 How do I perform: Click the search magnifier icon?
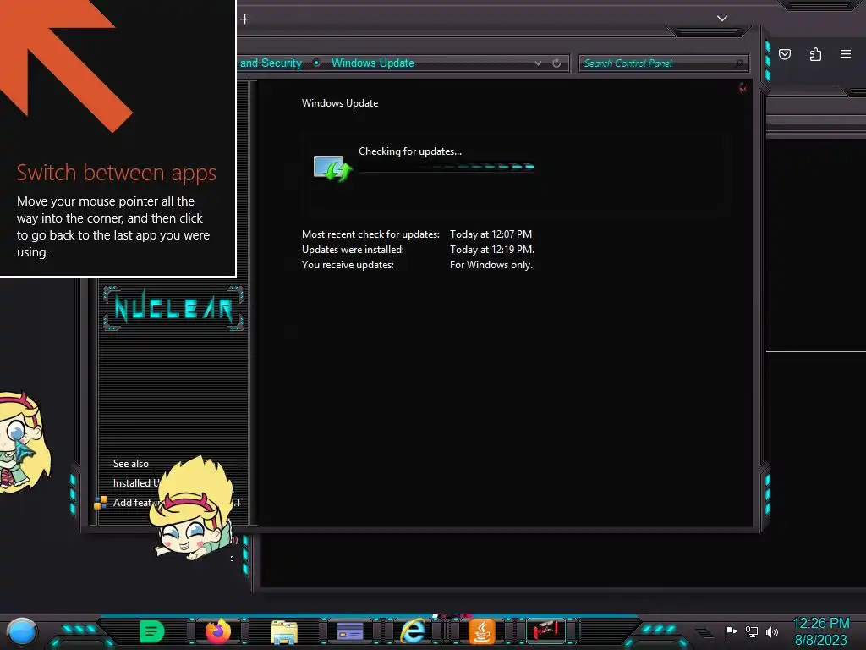point(739,63)
